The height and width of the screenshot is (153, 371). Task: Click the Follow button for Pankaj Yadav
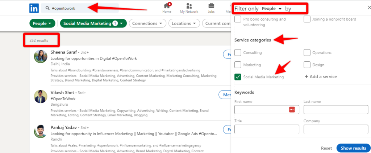coord(227,130)
